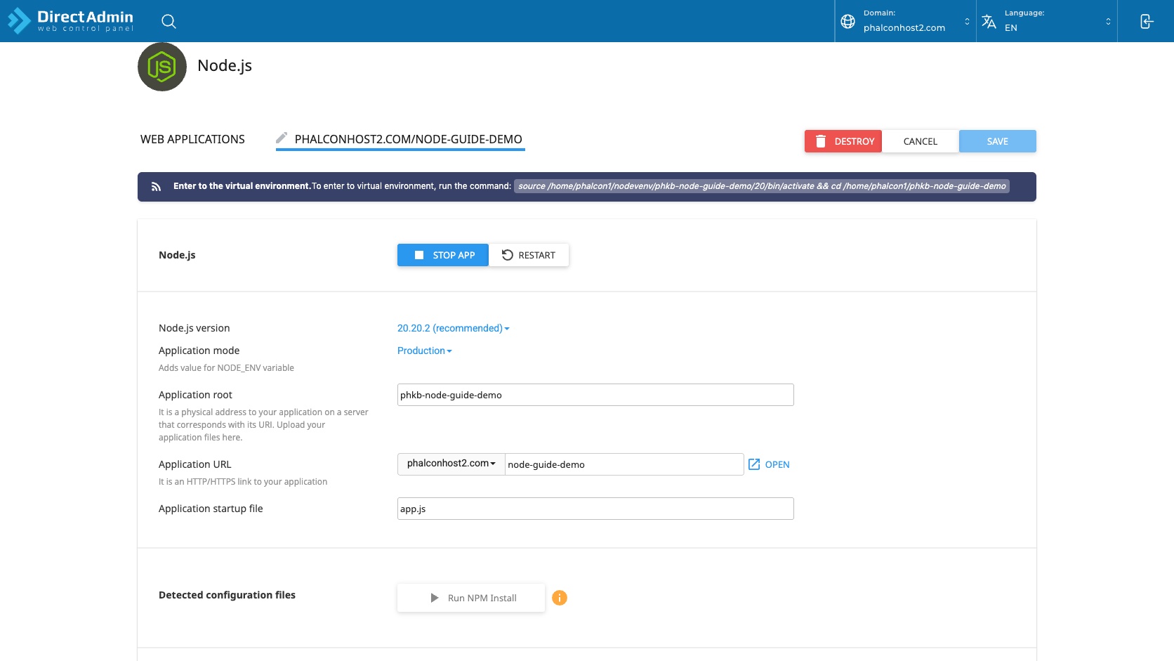Click the 'Application URL' label
1174x661 pixels.
click(x=195, y=464)
